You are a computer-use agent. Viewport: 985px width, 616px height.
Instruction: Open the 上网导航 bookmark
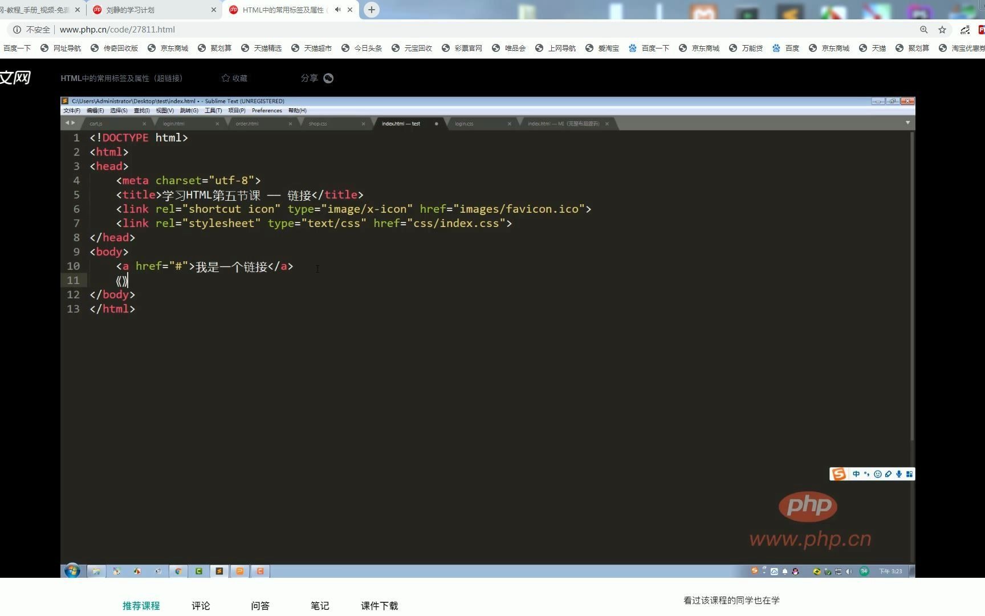click(556, 48)
